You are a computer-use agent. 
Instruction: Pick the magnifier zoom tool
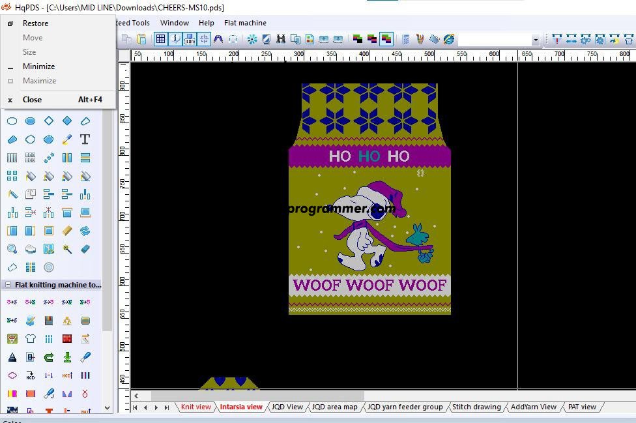click(x=12, y=249)
